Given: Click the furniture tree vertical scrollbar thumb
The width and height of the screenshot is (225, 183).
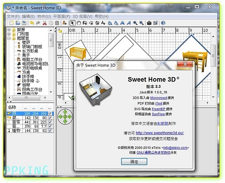Looking at the screenshot, I should (x=51, y=40).
